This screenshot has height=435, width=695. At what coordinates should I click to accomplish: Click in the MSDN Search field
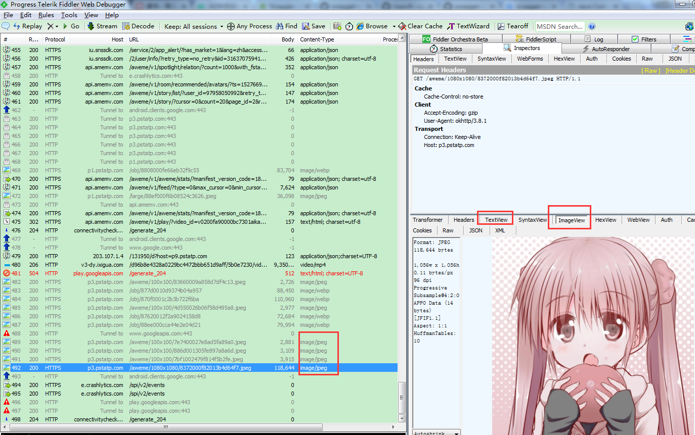click(559, 26)
